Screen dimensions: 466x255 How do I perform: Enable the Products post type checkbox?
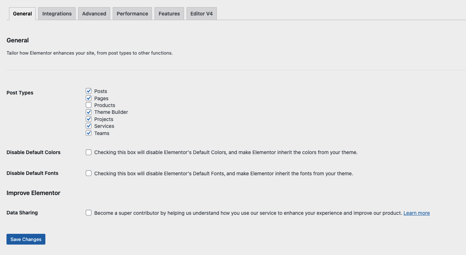(x=89, y=105)
